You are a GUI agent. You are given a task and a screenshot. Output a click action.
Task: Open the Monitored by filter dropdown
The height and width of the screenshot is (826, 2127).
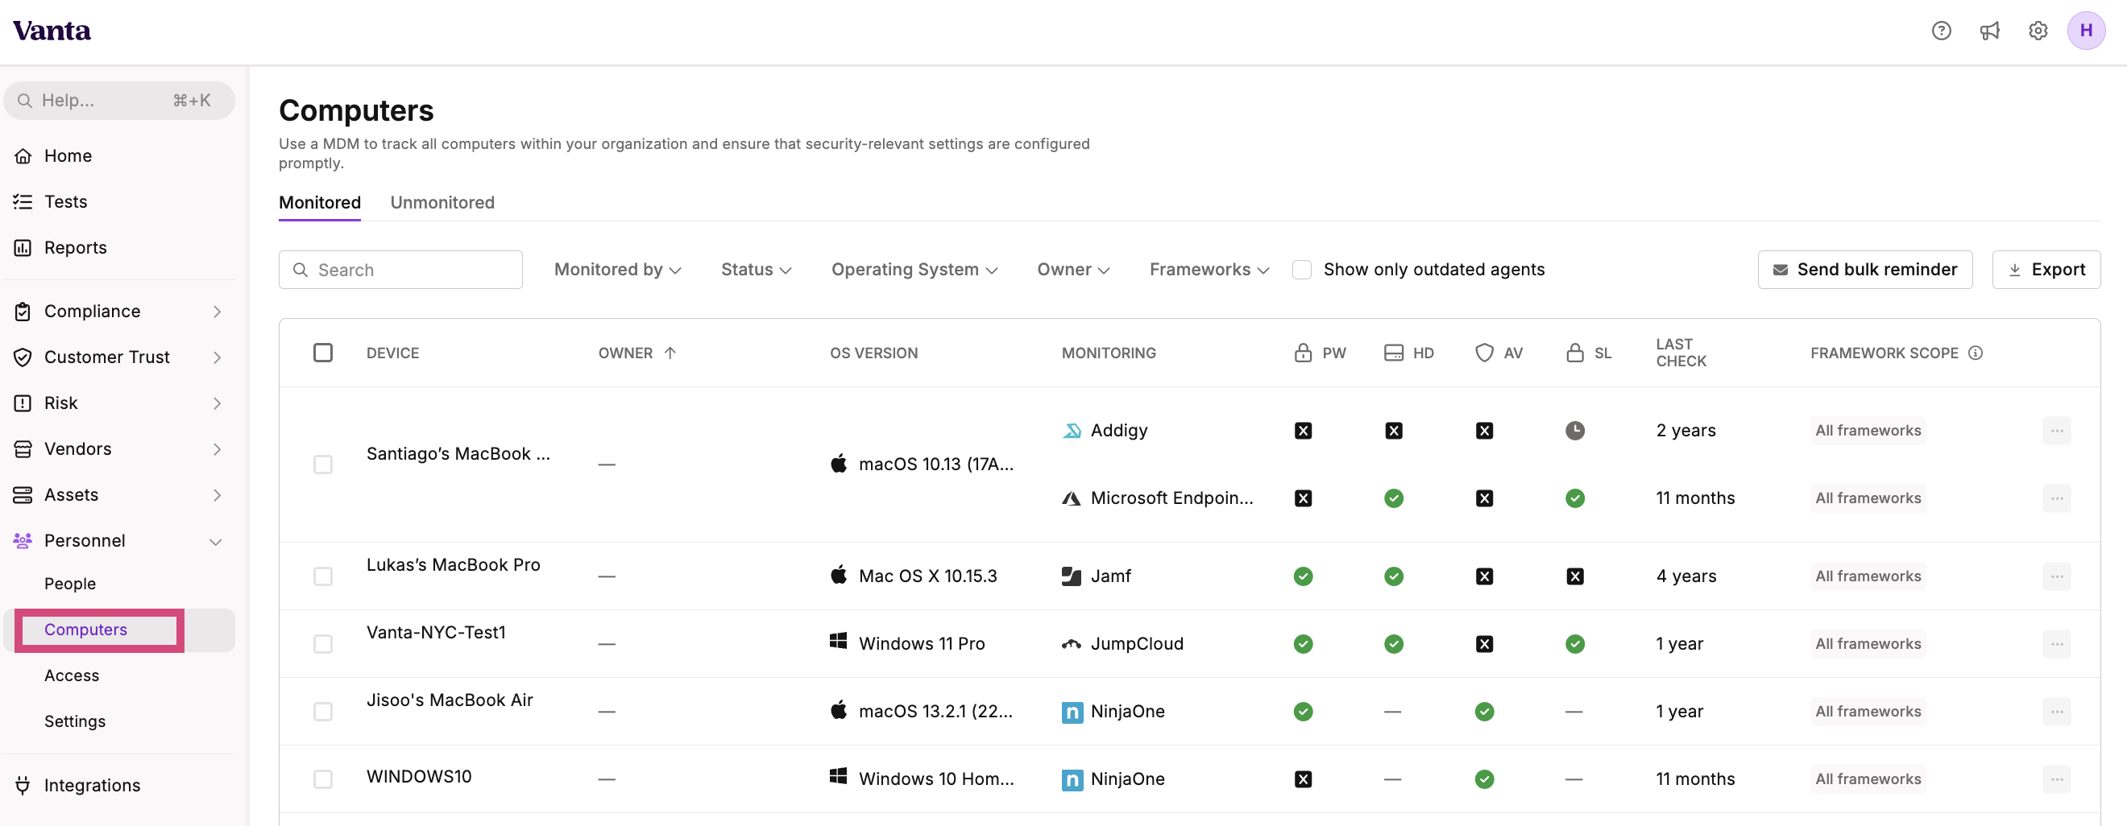click(617, 270)
